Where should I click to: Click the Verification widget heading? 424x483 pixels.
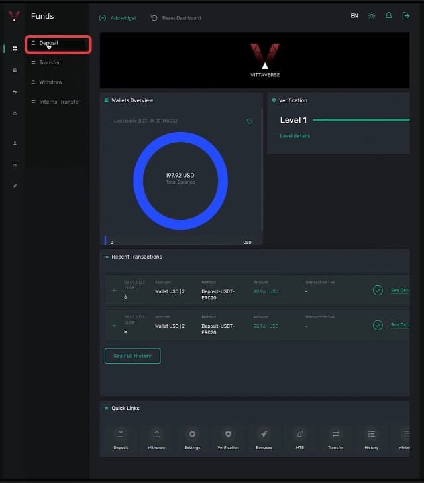[x=293, y=100]
